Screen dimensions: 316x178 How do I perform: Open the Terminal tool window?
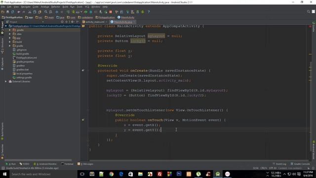[x=67, y=164]
